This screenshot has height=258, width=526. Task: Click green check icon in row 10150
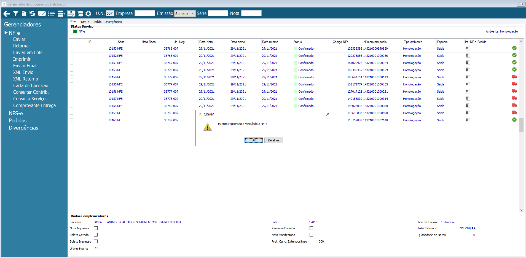click(x=514, y=48)
